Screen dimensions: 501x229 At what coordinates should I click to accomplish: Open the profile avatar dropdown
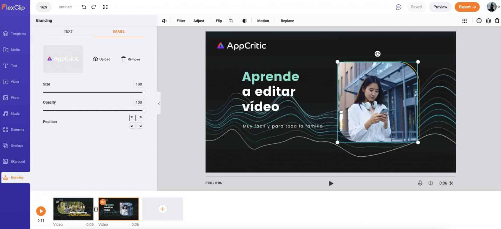pyautogui.click(x=493, y=7)
